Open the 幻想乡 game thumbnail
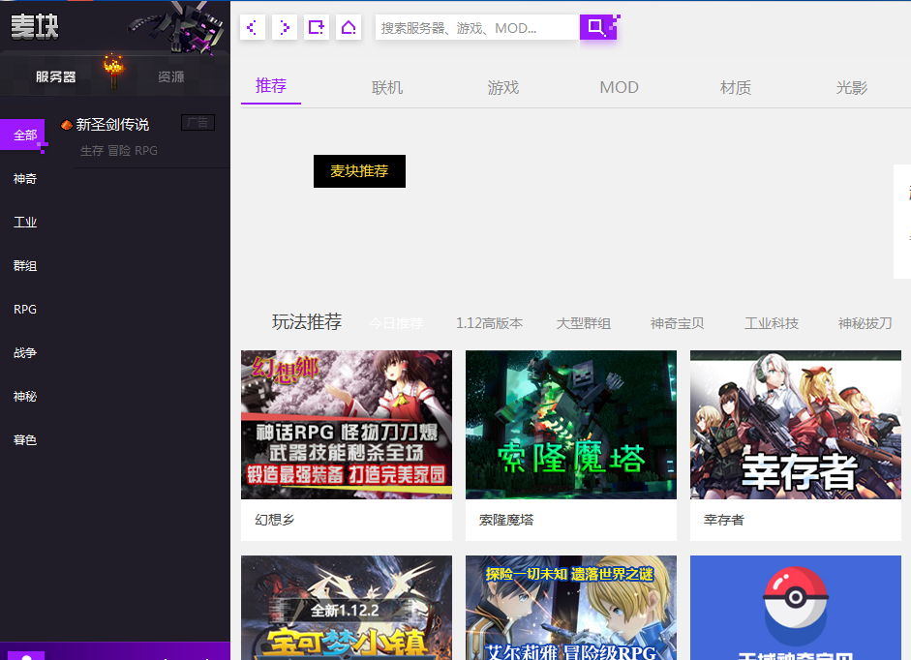Viewport: 911px width, 660px height. click(x=346, y=424)
